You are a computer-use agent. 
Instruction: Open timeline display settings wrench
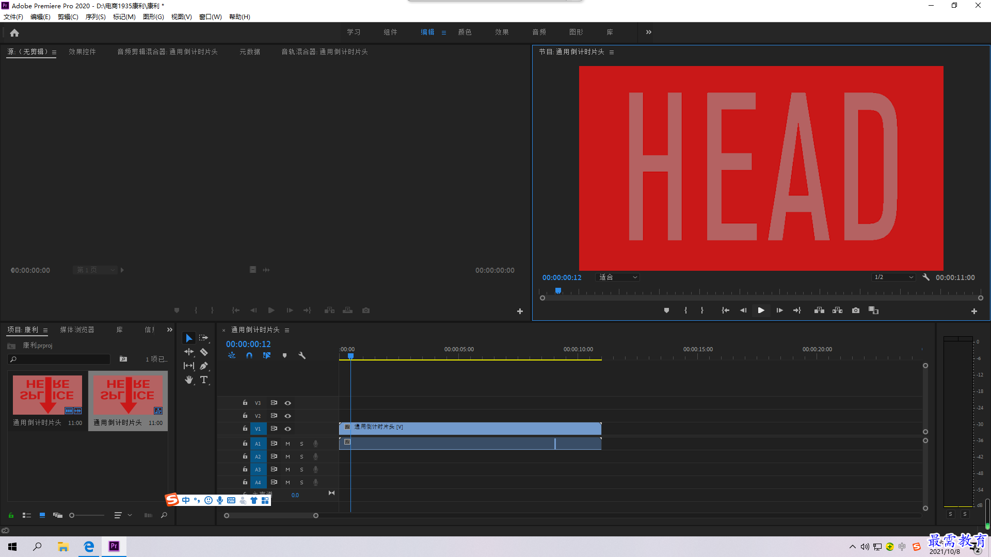(302, 355)
